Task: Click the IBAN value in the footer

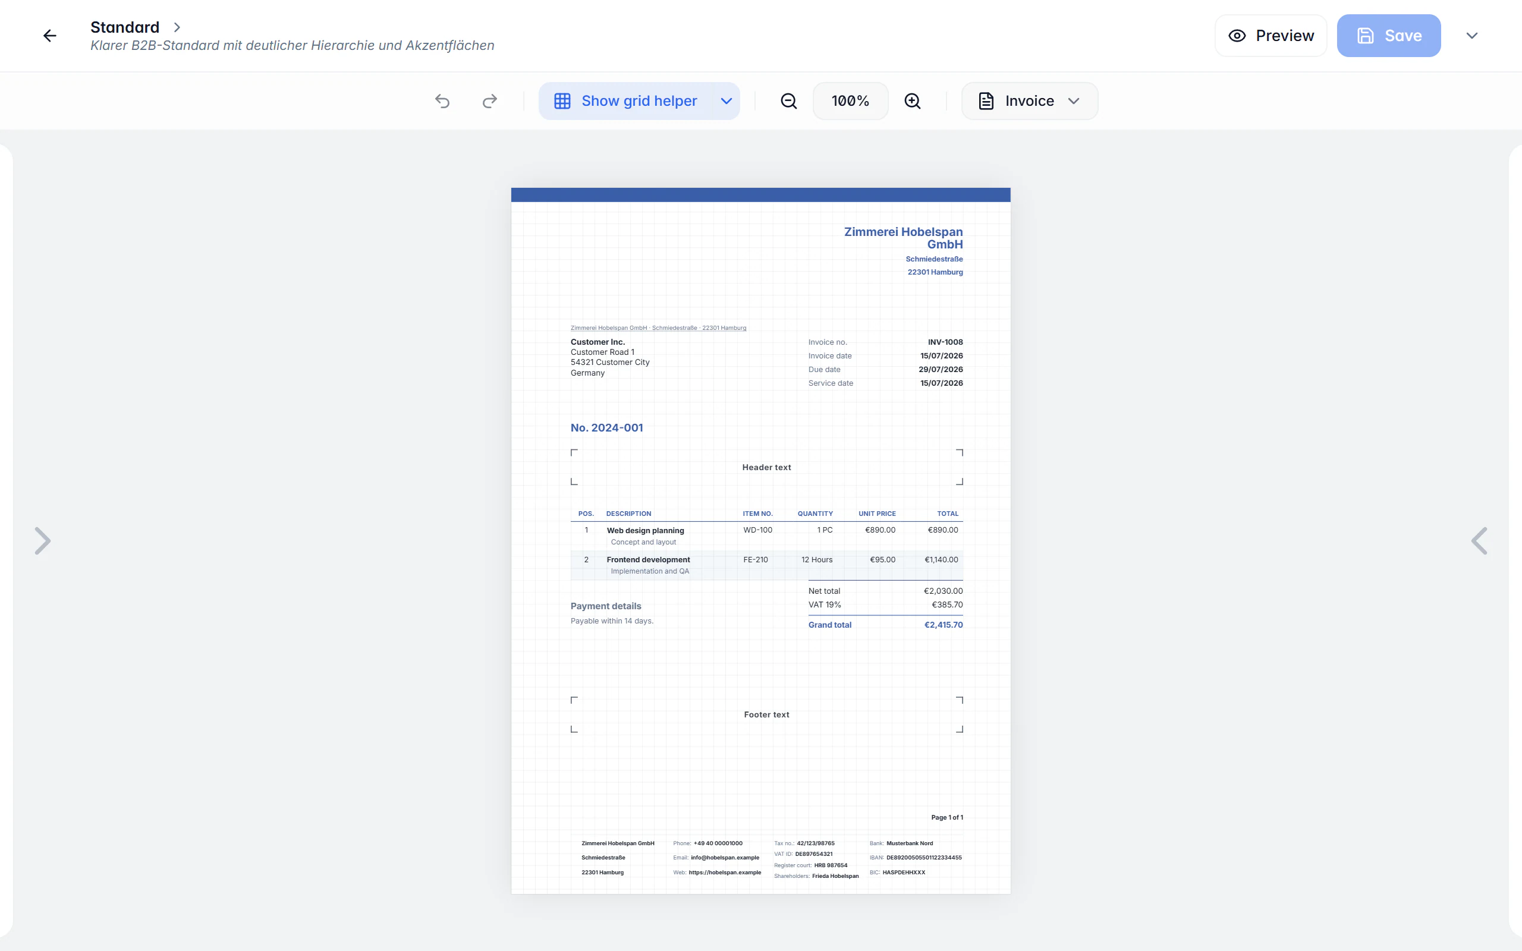Action: click(924, 858)
